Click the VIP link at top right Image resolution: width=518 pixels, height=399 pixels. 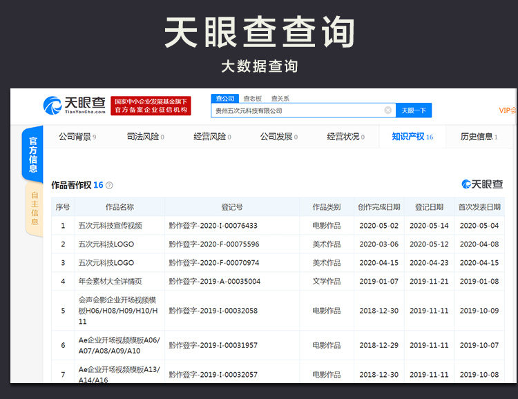click(x=508, y=110)
